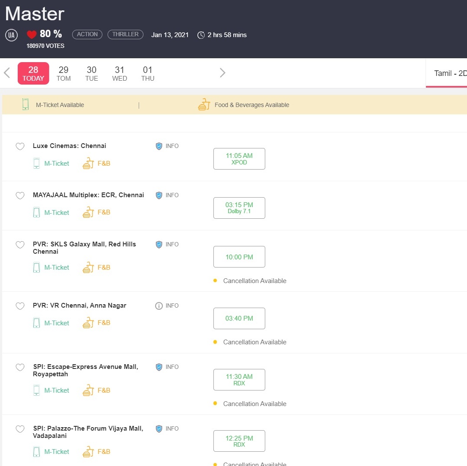The height and width of the screenshot is (466, 467).
Task: Click the clock duration icon
Action: point(201,35)
